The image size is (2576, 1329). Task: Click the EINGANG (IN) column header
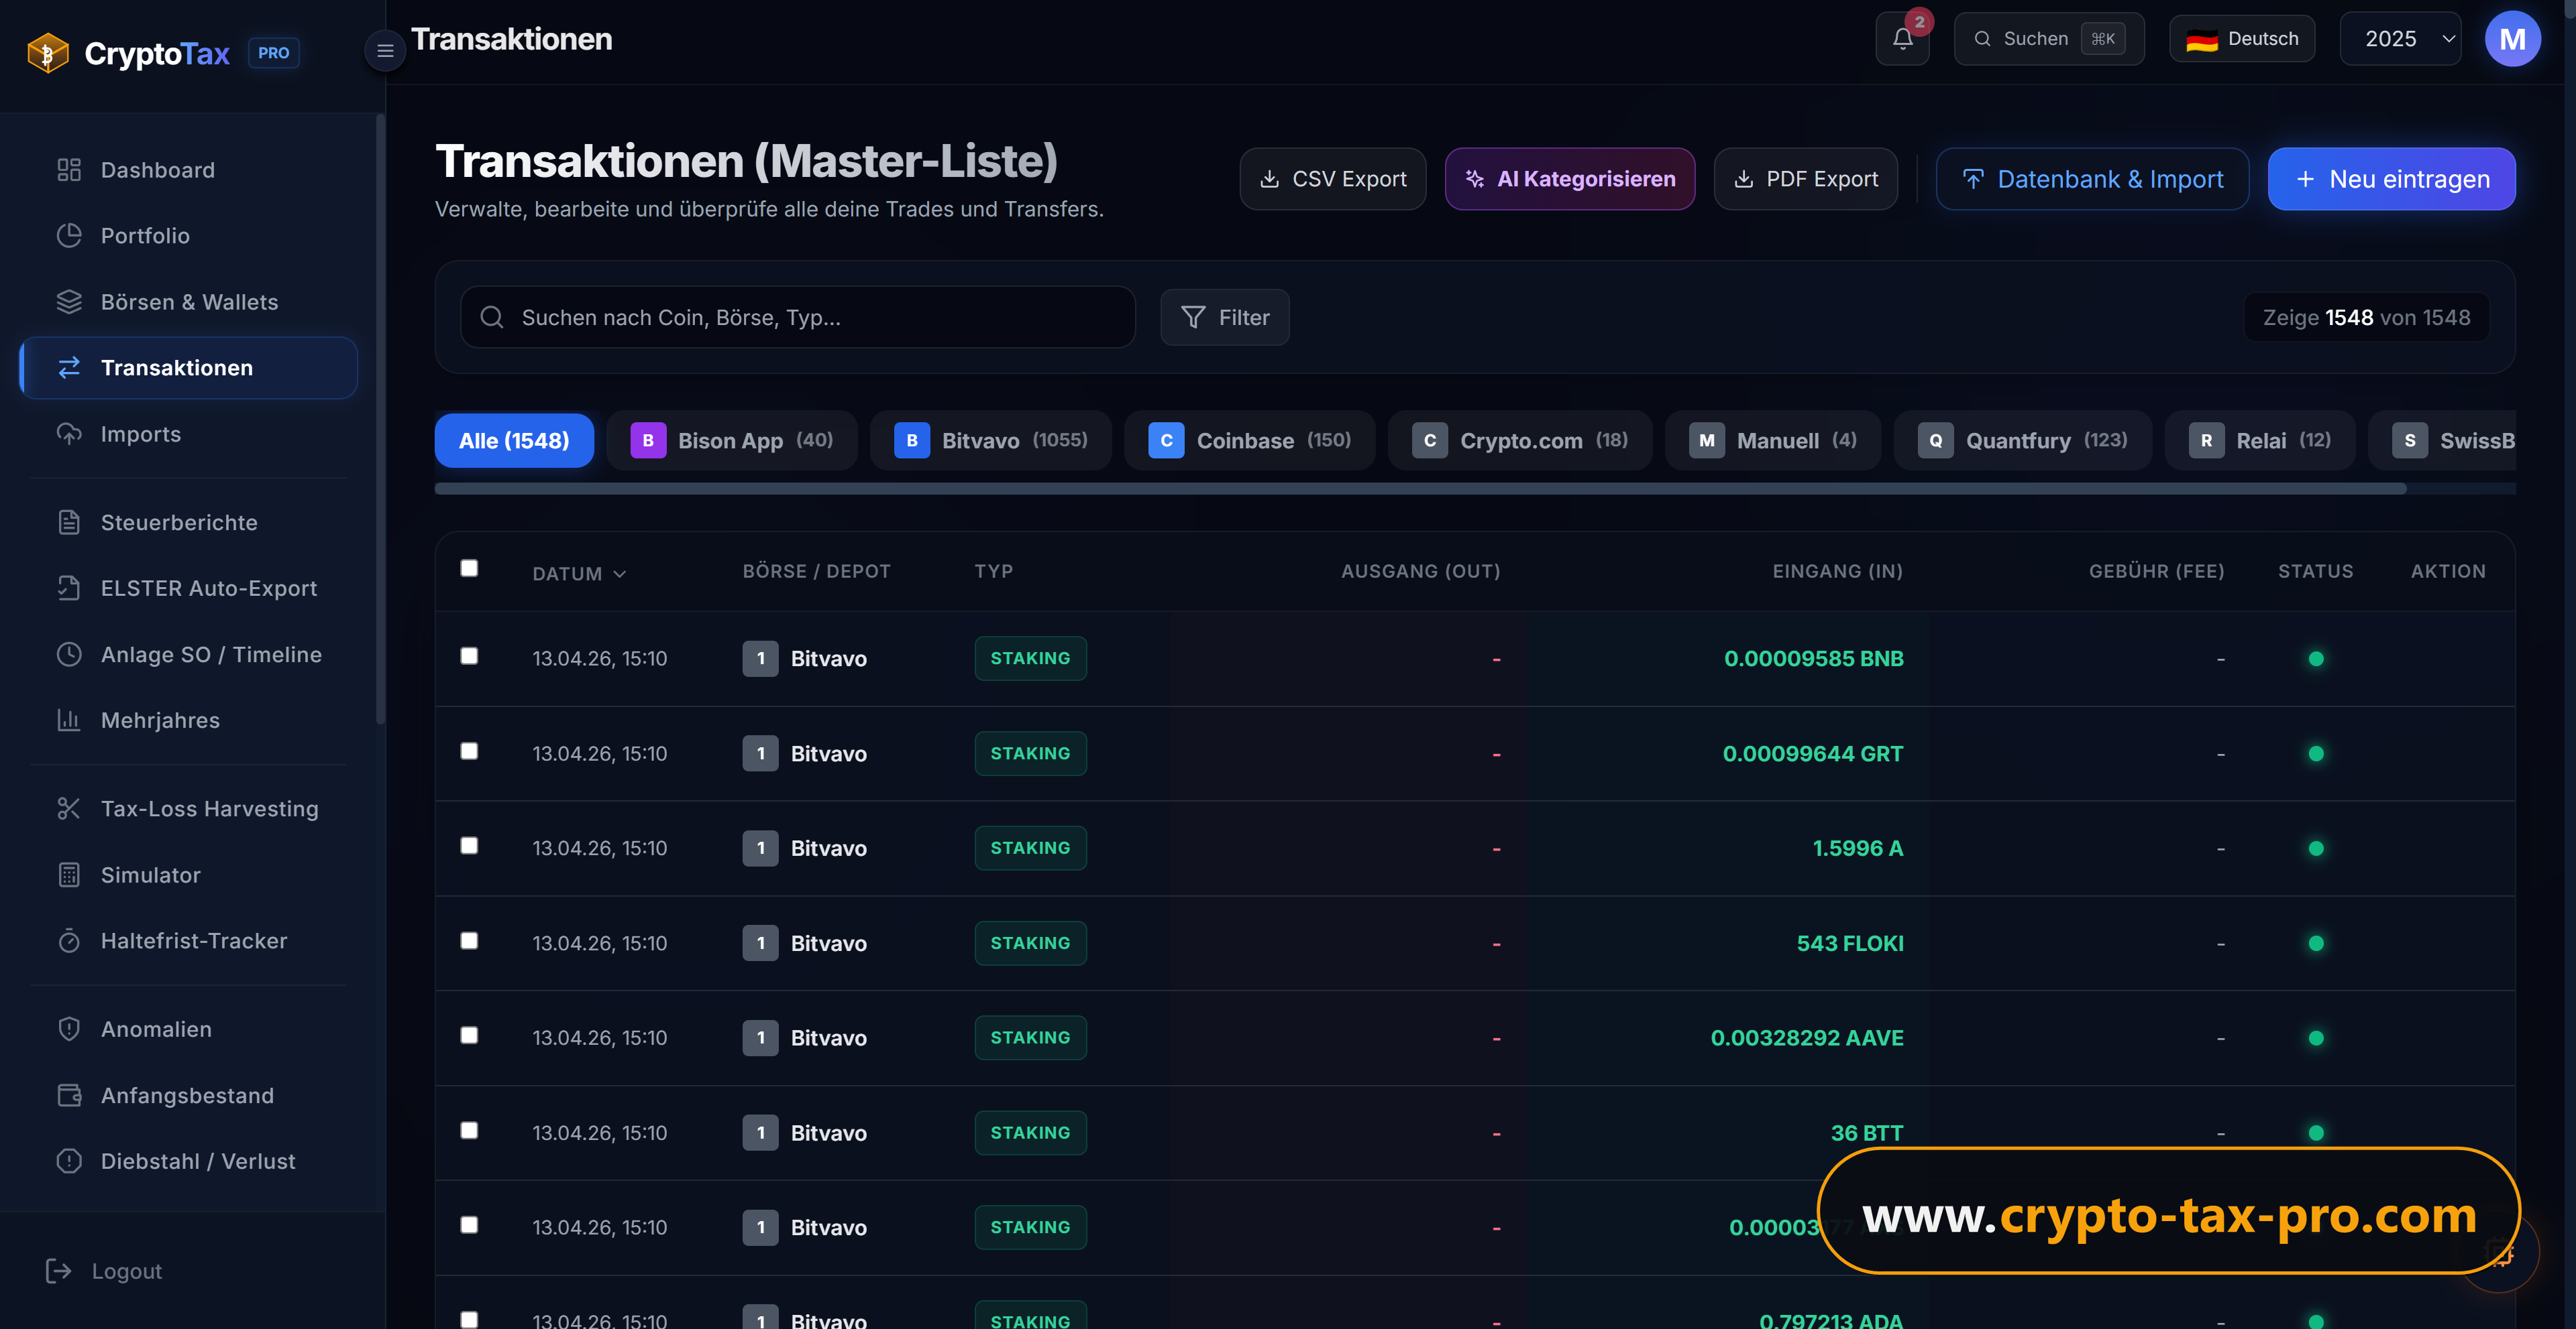[1837, 572]
